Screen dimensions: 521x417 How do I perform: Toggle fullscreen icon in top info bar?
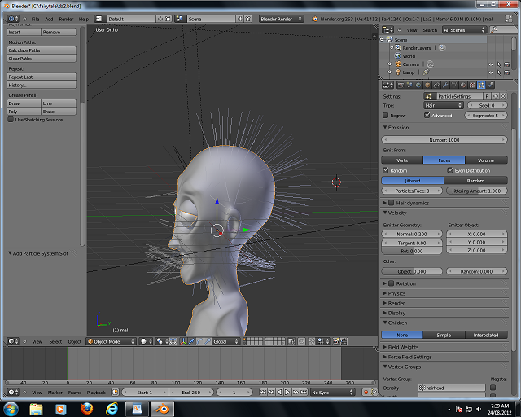508,19
